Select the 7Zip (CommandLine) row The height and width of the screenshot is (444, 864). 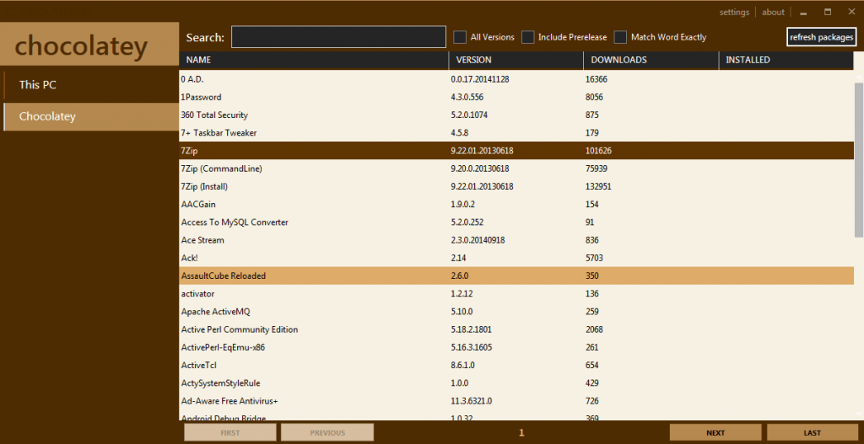(x=516, y=169)
